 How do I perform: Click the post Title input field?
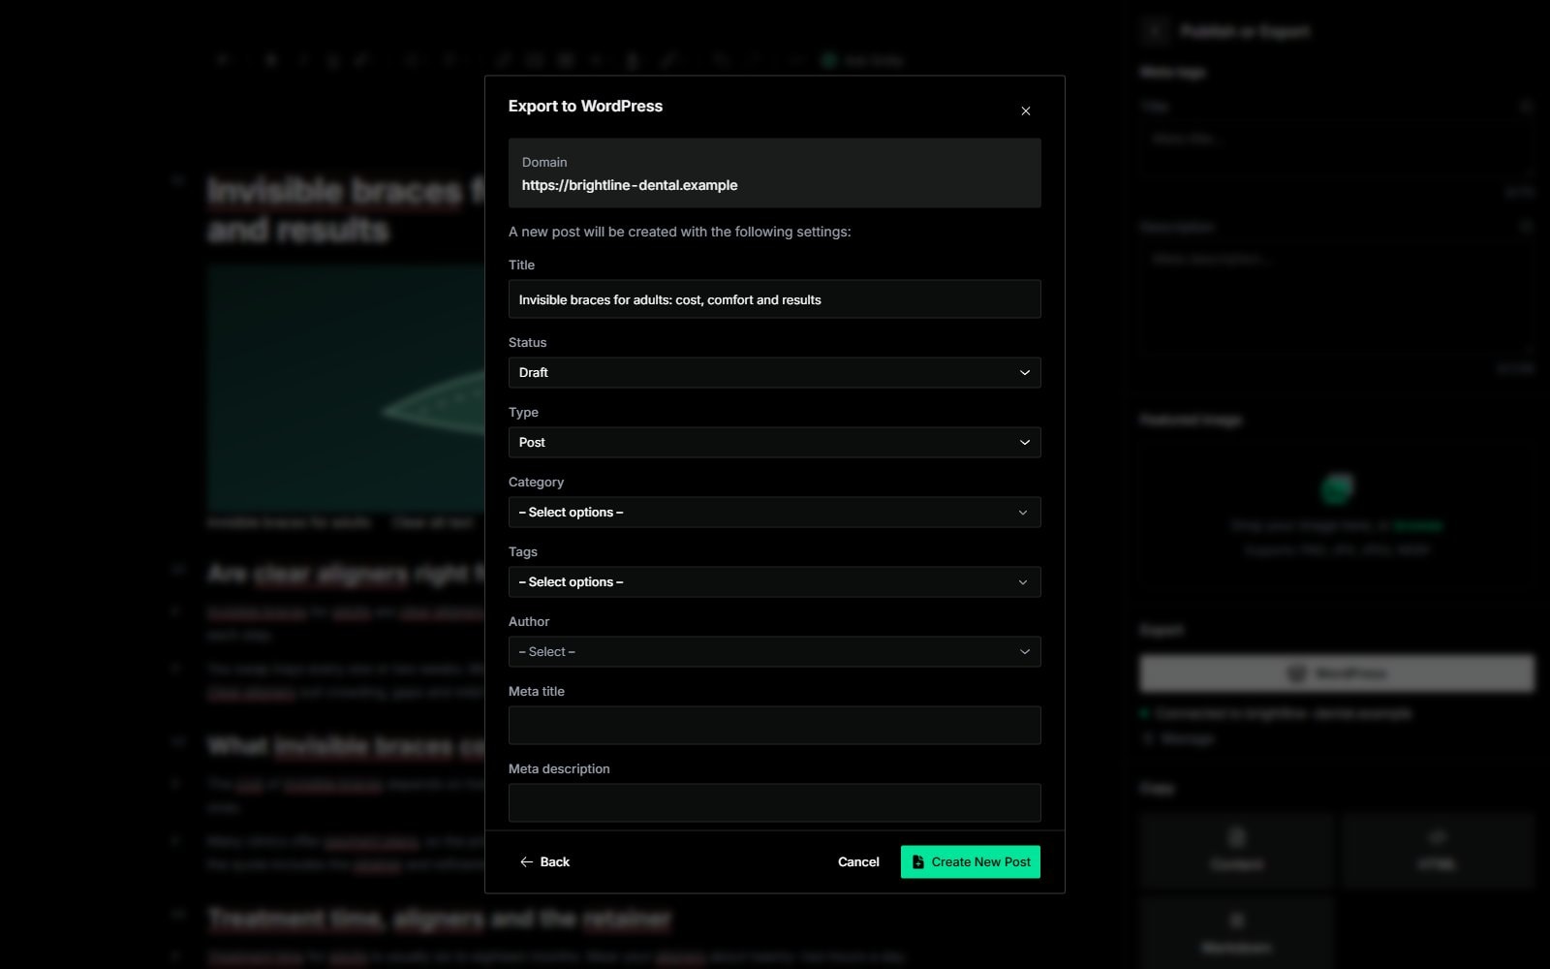tap(774, 299)
